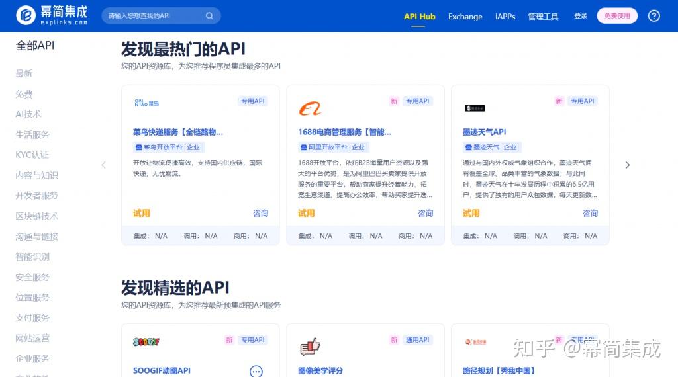Select AI技术 category in sidebar
Screen dimensions: 678x377
(x=28, y=114)
